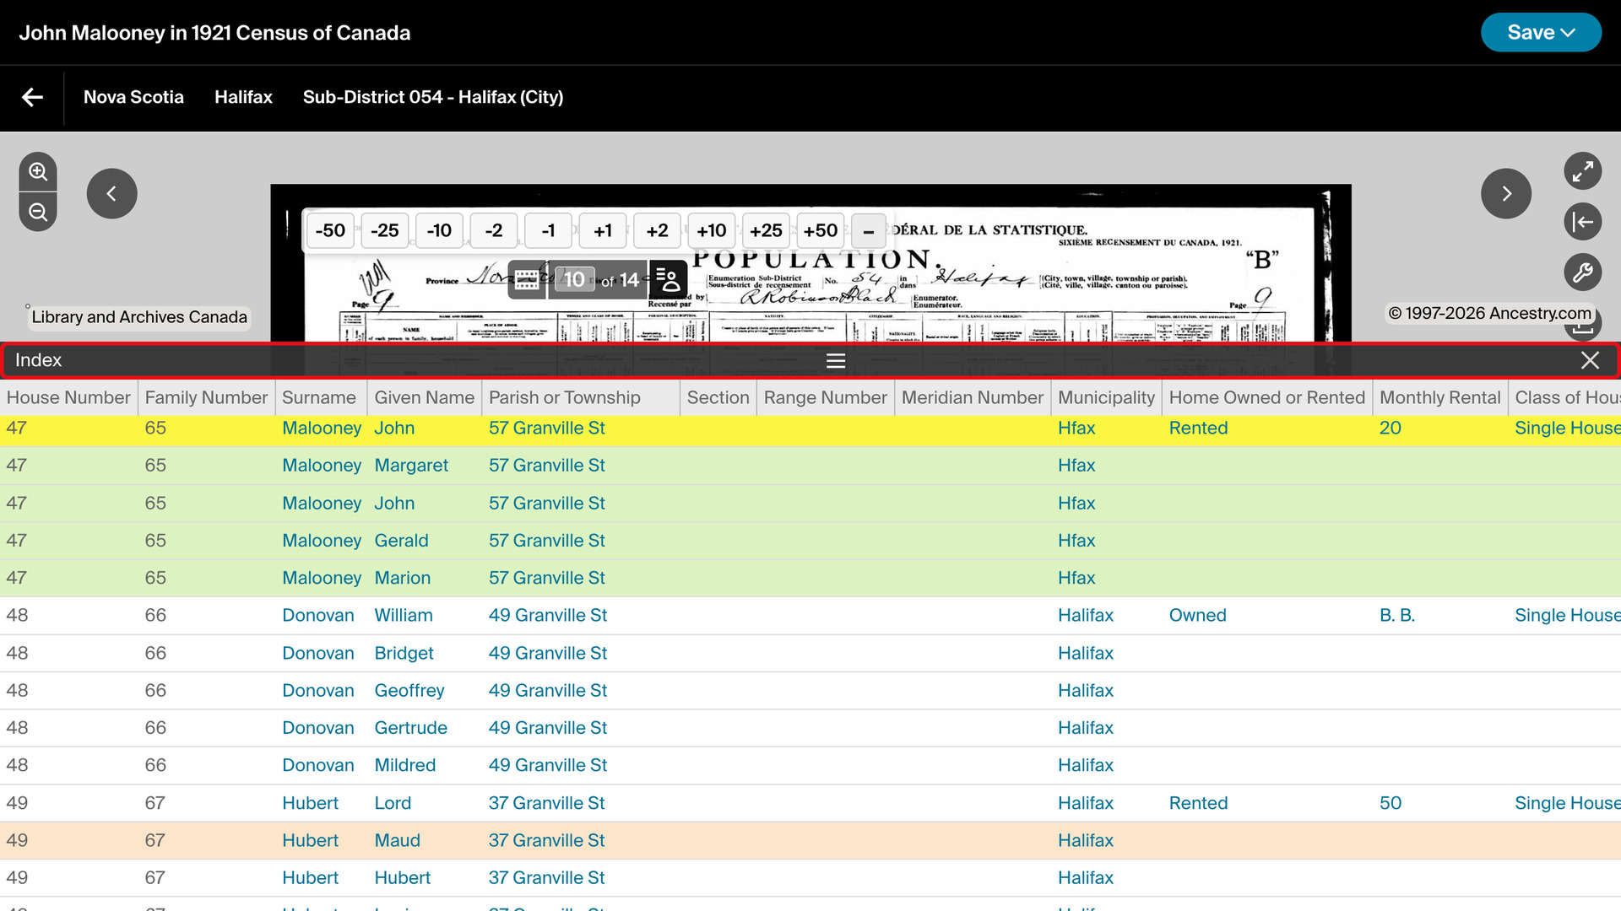The height and width of the screenshot is (911, 1621).
Task: Enter full screen view with expand arrows icon
Action: 1583,171
